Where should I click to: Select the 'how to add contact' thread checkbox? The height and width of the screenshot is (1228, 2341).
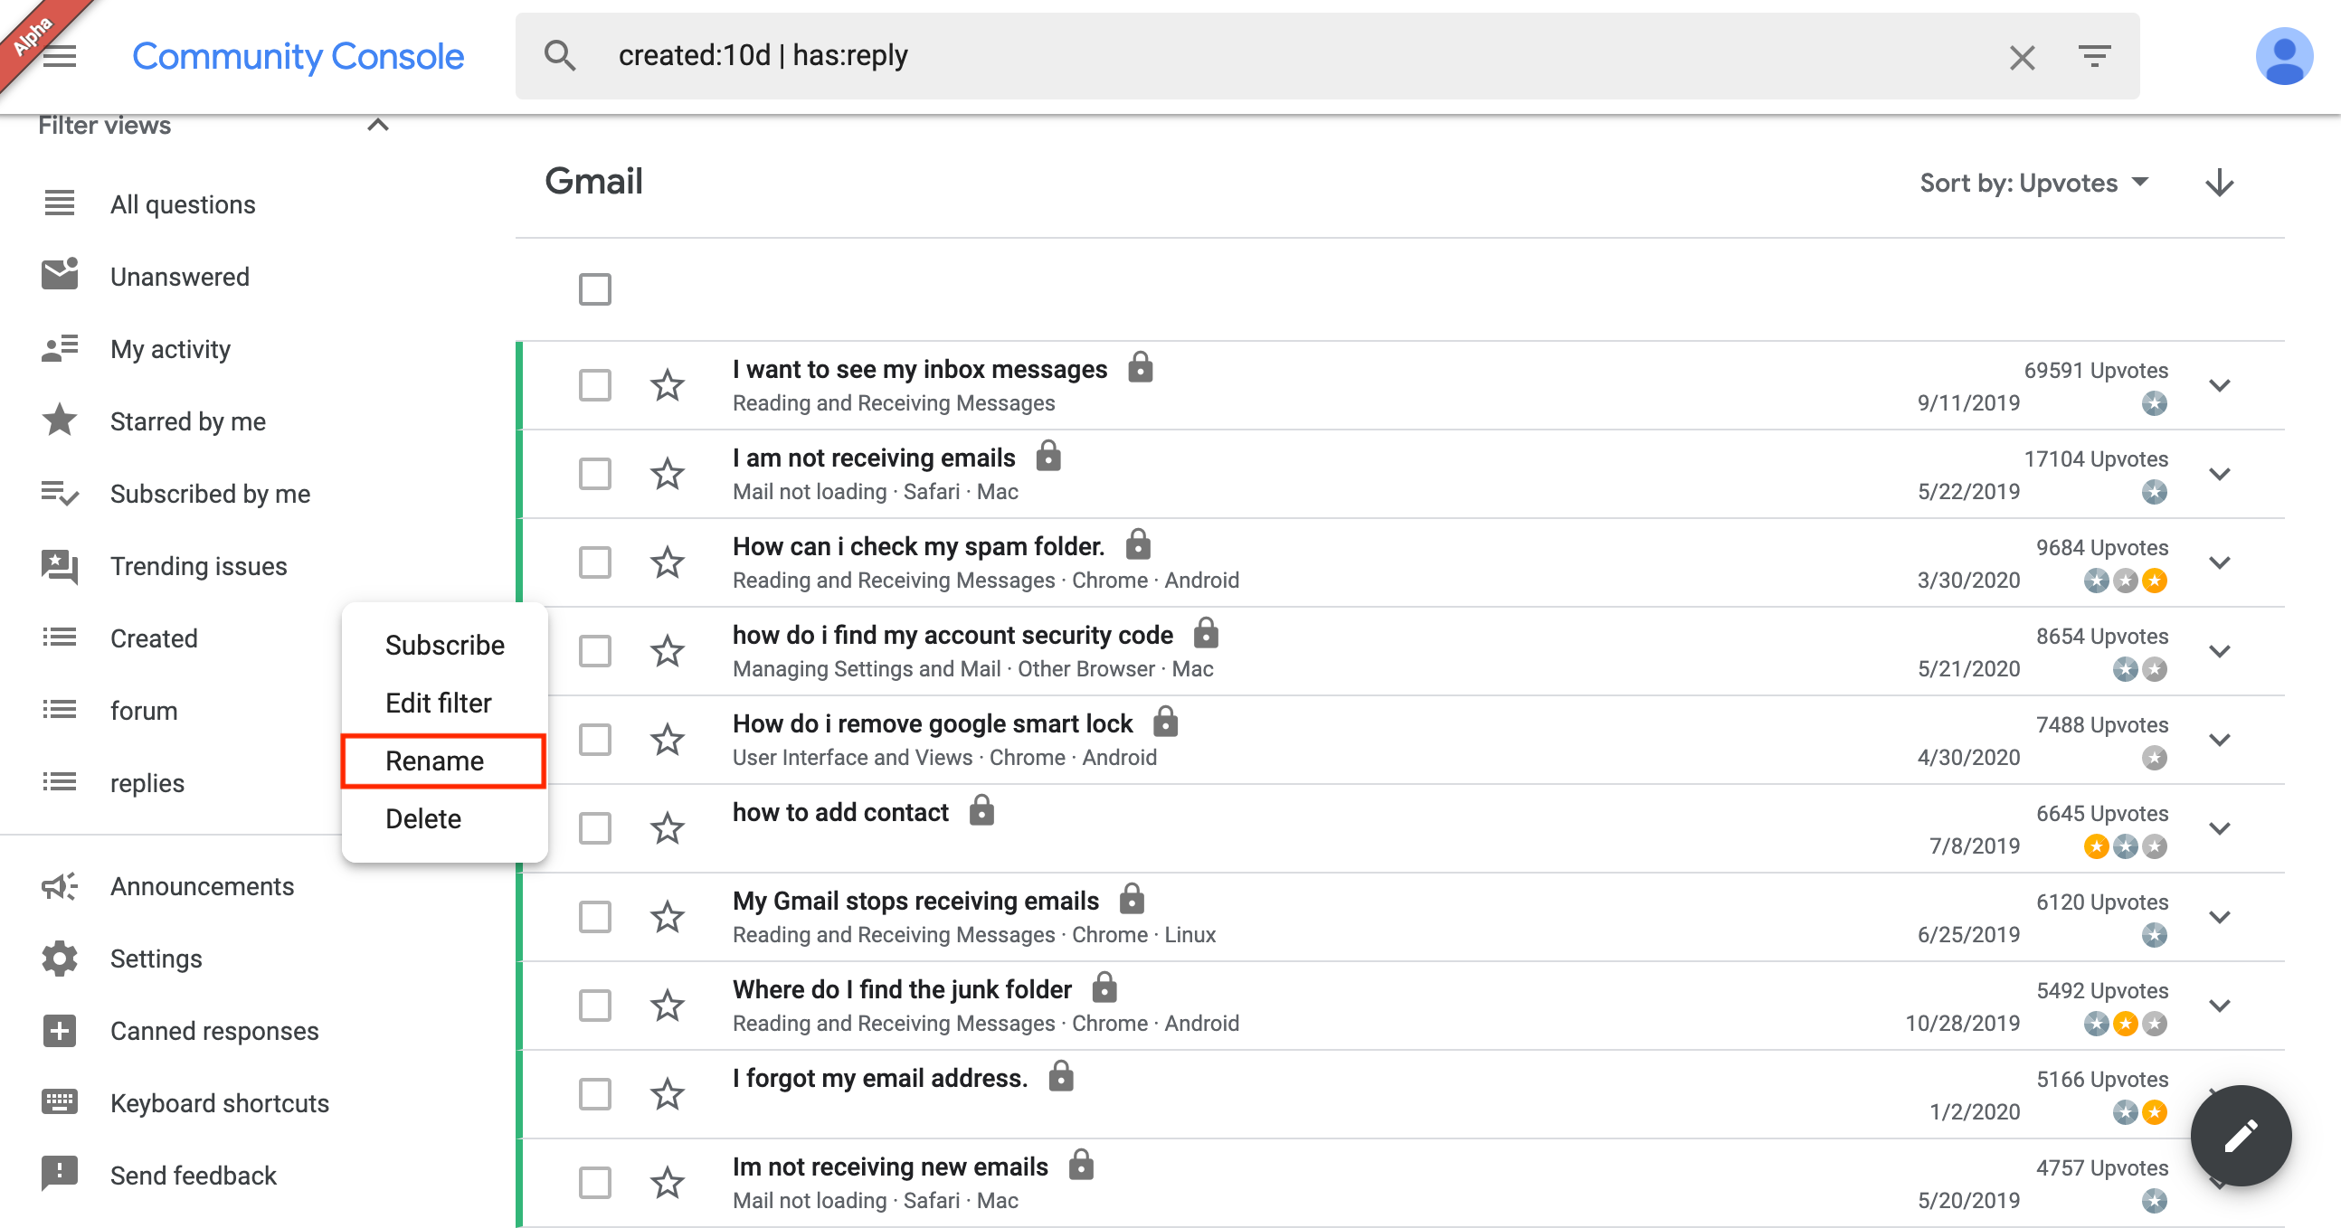pyautogui.click(x=595, y=828)
